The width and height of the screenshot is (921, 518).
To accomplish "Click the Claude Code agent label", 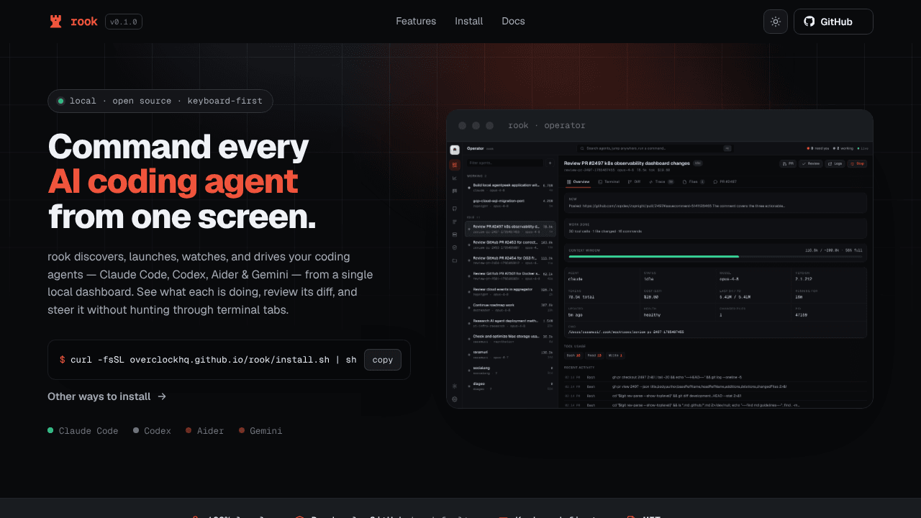I will [83, 431].
